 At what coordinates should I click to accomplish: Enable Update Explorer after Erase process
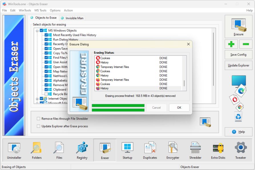39,126
